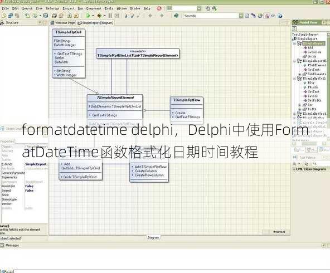Open the Seconde combo box dropdown arrow
Screen dimensions: 330x273
(241, 16)
